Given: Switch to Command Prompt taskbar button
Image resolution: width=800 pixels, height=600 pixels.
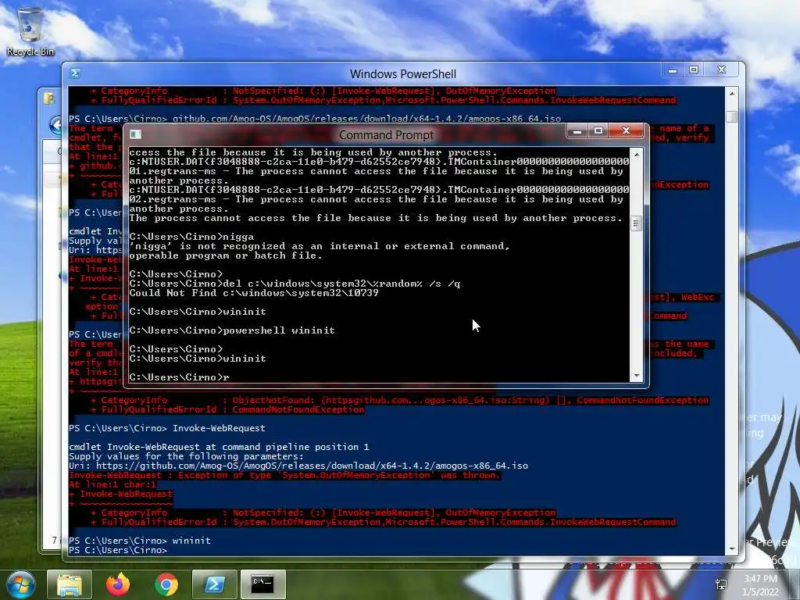Looking at the screenshot, I should coord(262,584).
